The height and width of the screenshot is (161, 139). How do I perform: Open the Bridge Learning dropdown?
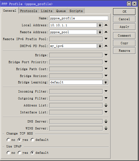coord(106,82)
